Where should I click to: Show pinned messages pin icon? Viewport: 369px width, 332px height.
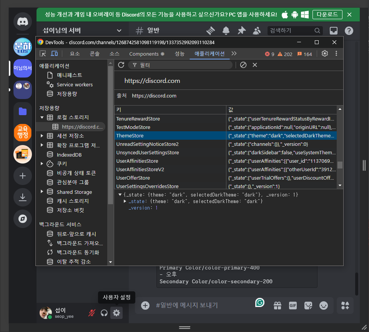pyautogui.click(x=241, y=31)
